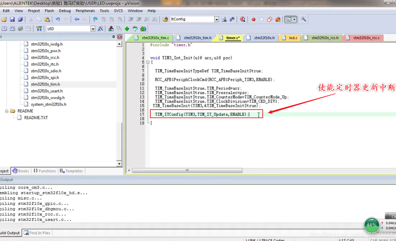Disable all breakpoints with double-circle icon
The height and width of the screenshot is (241, 396).
pyautogui.click(x=270, y=19)
